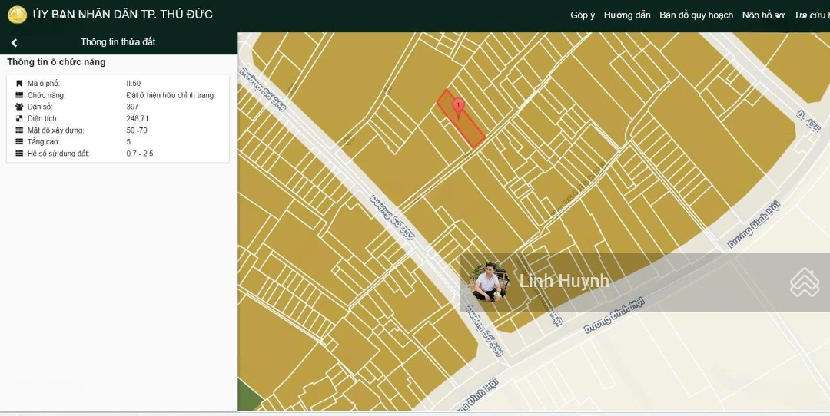Viewport: 830px width, 416px height.
Task: Select Bản đồ quy hoạch in navbar
Action: coord(696,15)
